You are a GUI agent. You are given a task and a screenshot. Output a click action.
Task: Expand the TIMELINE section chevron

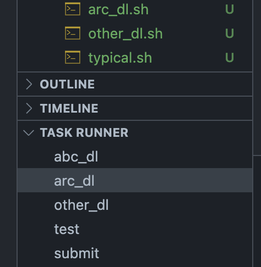pos(29,108)
